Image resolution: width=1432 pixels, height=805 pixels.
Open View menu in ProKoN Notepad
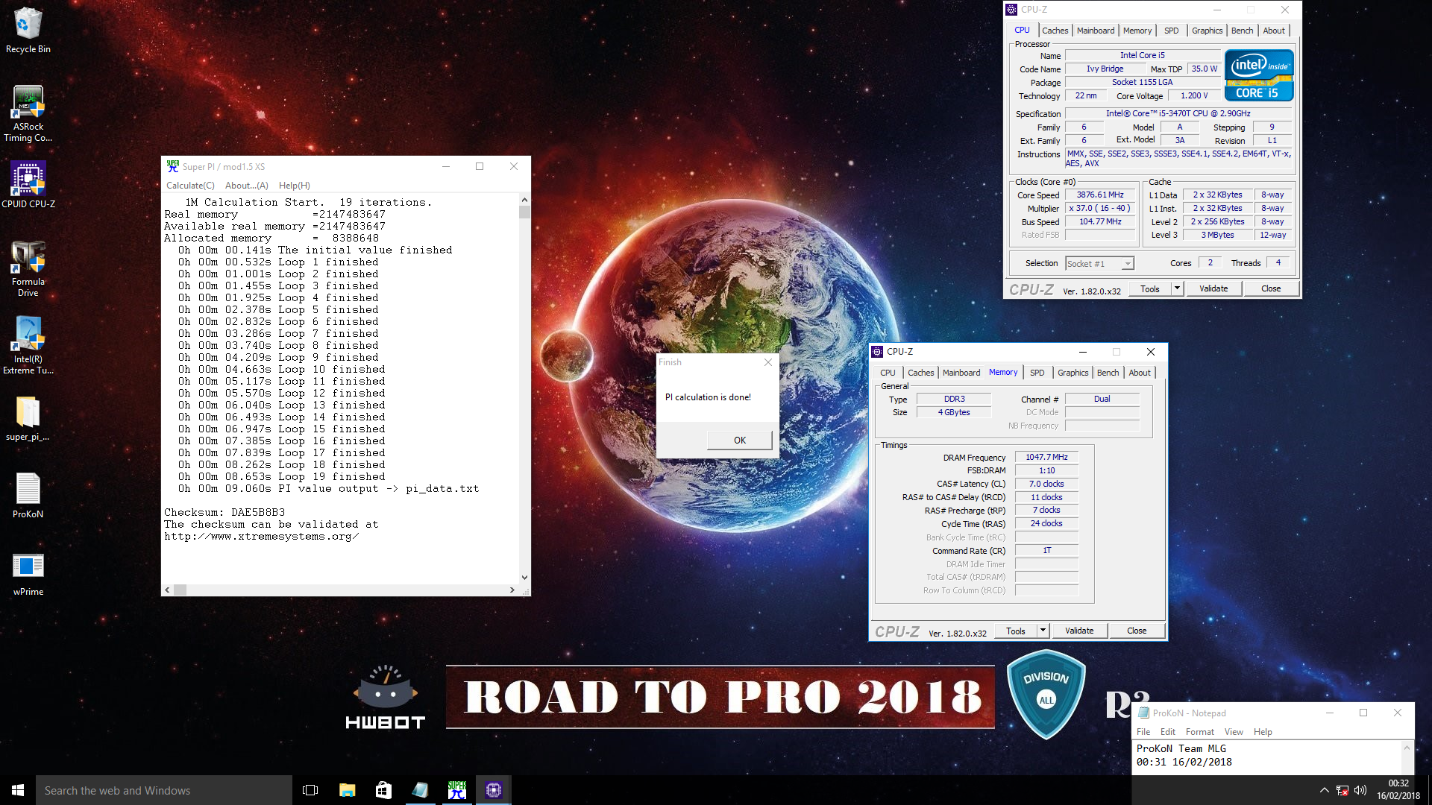click(x=1234, y=732)
